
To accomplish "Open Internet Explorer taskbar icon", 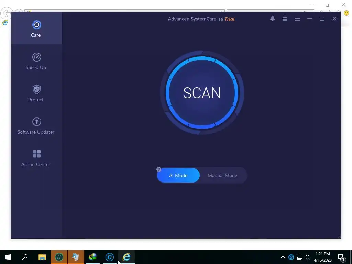I will [126, 257].
